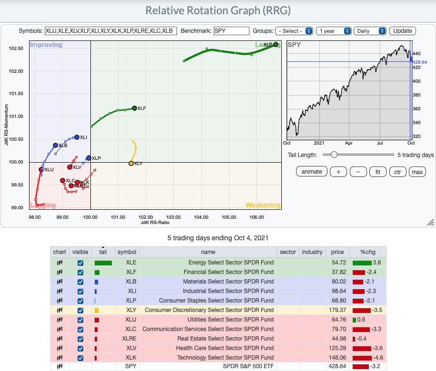Viewport: 436px width, 371px height.
Task: Open chart icon for XLV row
Action: click(59, 348)
